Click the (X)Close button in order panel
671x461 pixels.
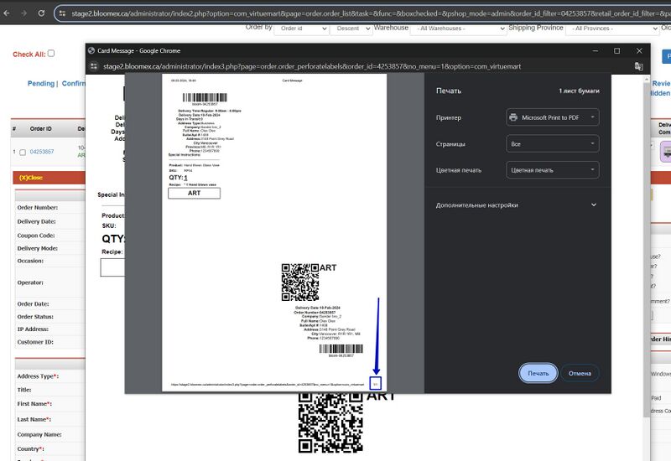coord(31,178)
